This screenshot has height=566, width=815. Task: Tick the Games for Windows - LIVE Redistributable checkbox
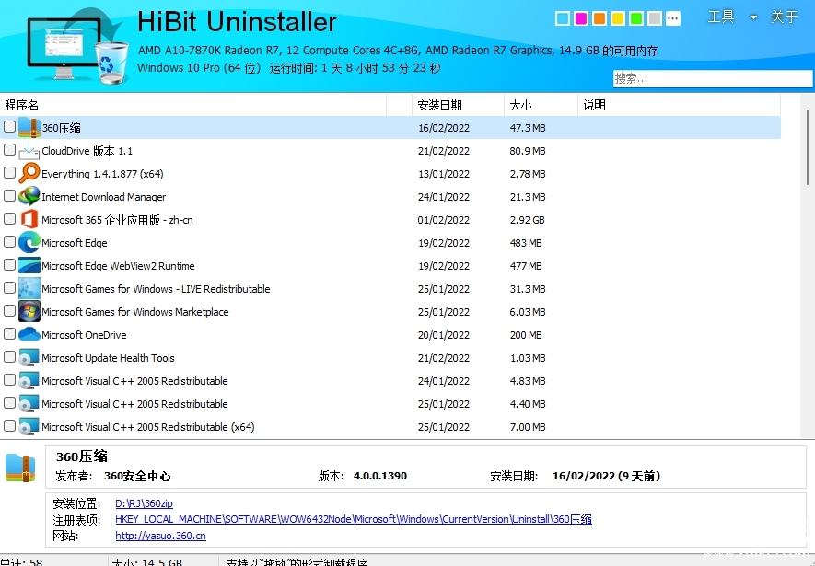click(9, 288)
